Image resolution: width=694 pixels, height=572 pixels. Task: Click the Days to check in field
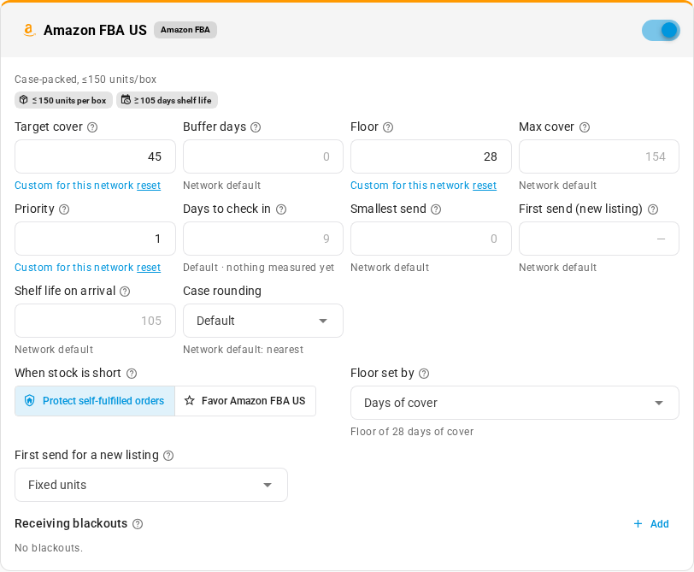tap(263, 239)
